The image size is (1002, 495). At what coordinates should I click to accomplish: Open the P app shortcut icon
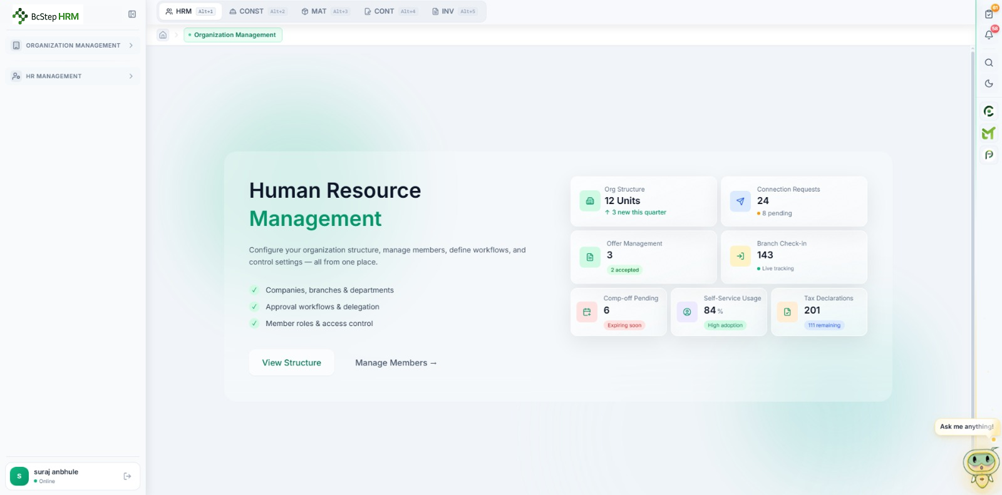(989, 155)
